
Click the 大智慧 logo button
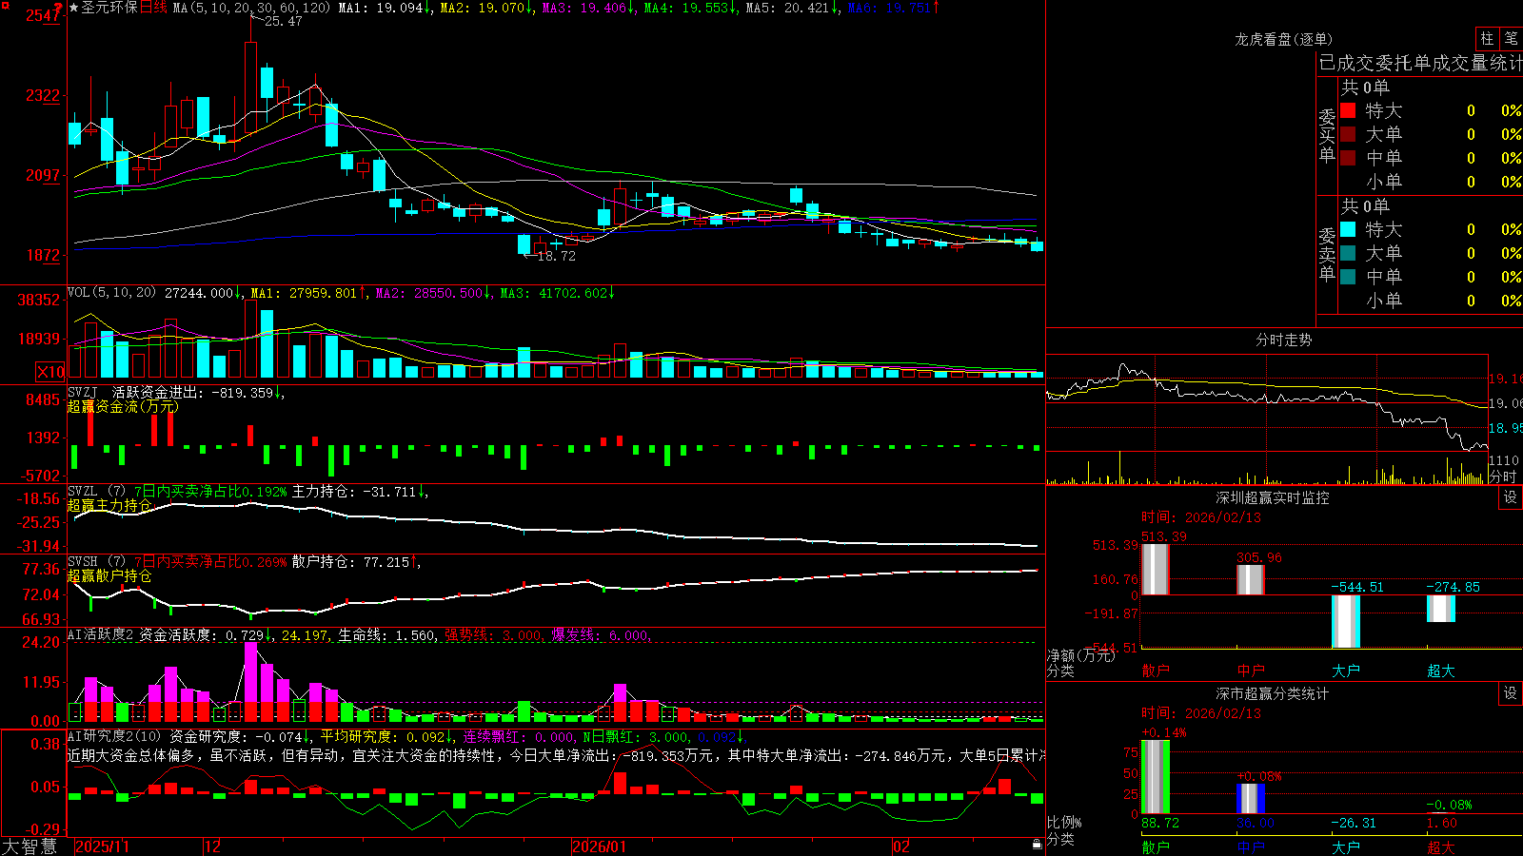point(30,846)
